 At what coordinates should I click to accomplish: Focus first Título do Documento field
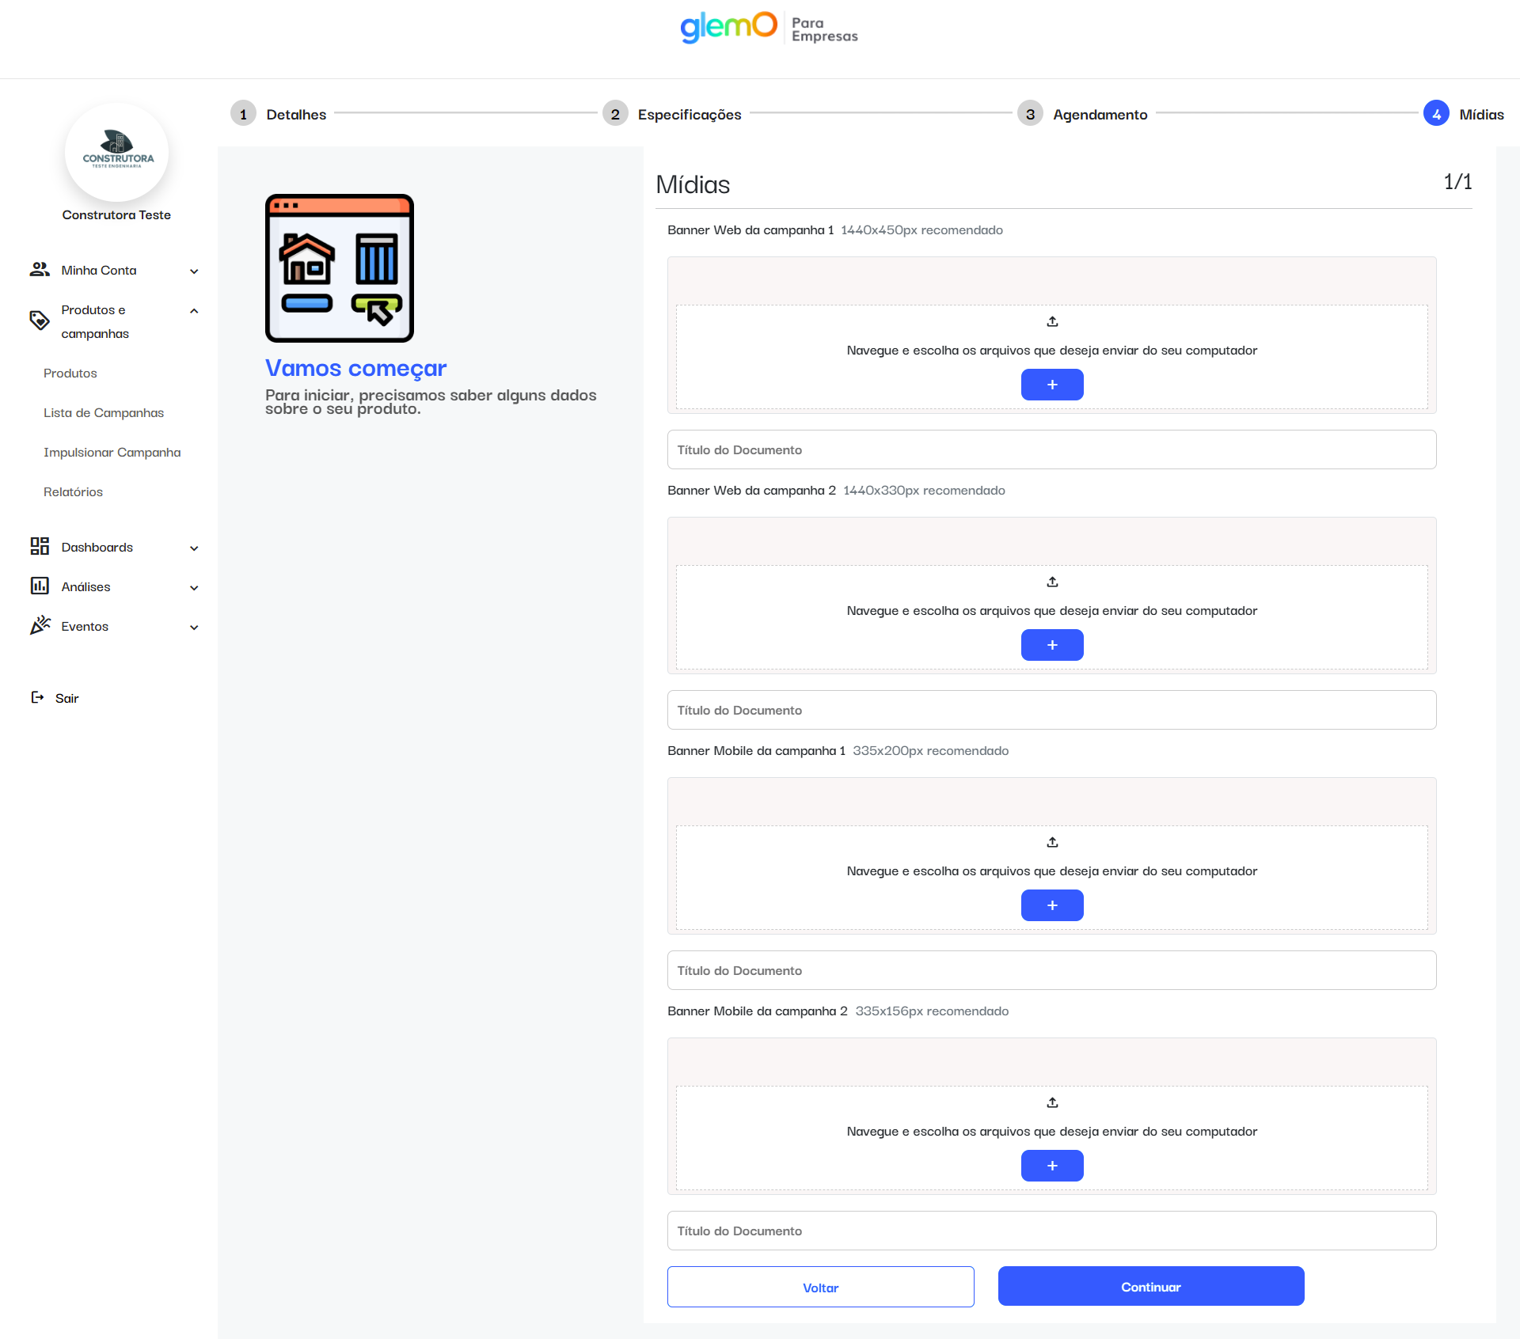(x=1051, y=449)
